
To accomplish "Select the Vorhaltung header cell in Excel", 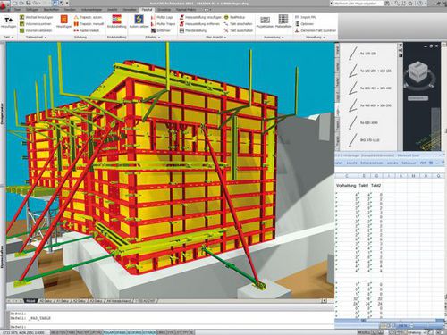I will click(346, 185).
